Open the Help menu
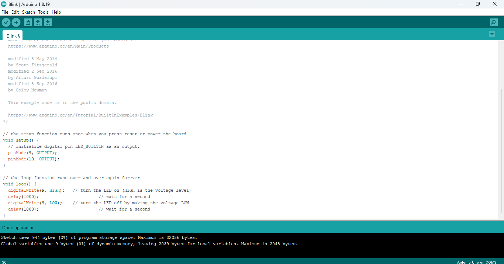 click(x=56, y=12)
